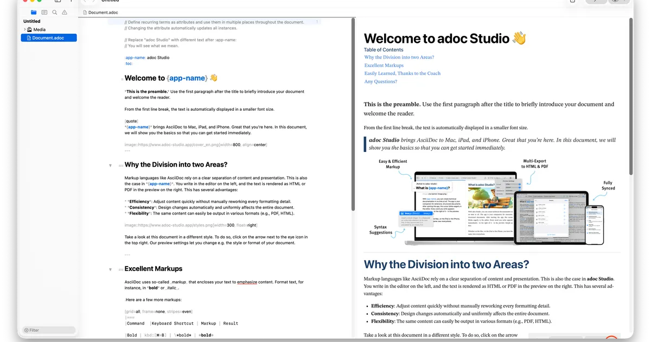Image resolution: width=651 pixels, height=342 pixels.
Task: Click the '[grid=all, frame=none, stripes=even]' line
Action: pos(158,311)
